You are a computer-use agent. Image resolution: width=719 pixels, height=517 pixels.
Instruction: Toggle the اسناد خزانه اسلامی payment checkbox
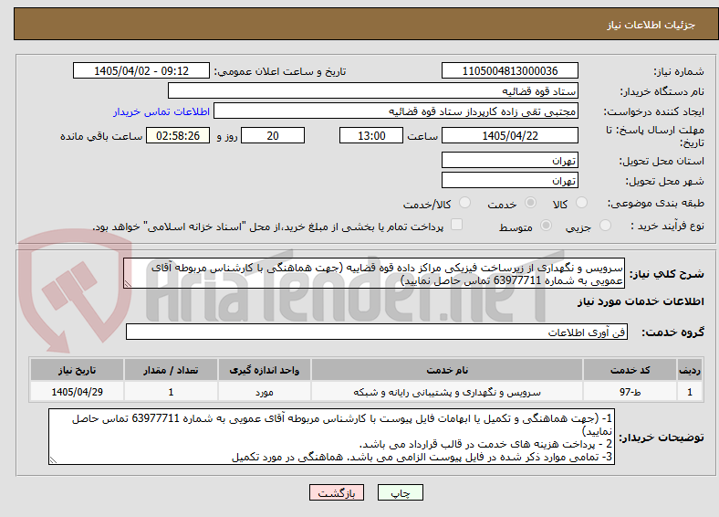point(456,224)
